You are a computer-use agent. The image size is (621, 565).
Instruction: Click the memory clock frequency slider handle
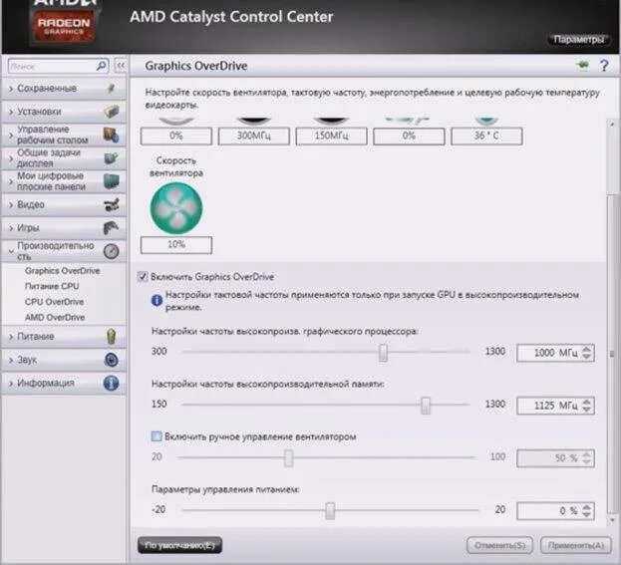tap(426, 405)
